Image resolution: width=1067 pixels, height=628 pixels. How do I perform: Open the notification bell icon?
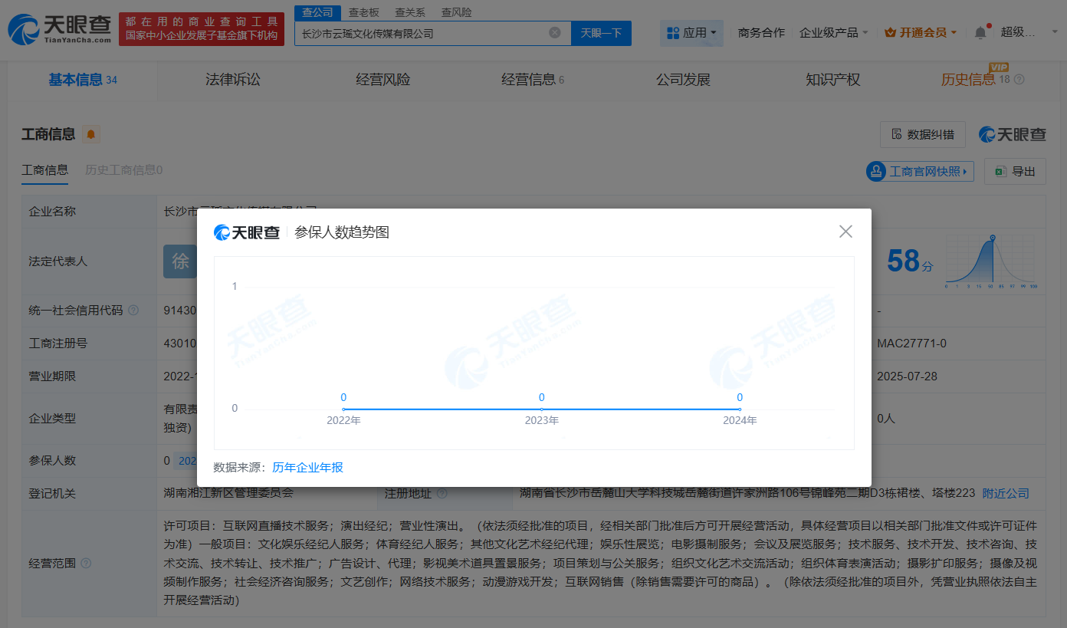pos(980,32)
